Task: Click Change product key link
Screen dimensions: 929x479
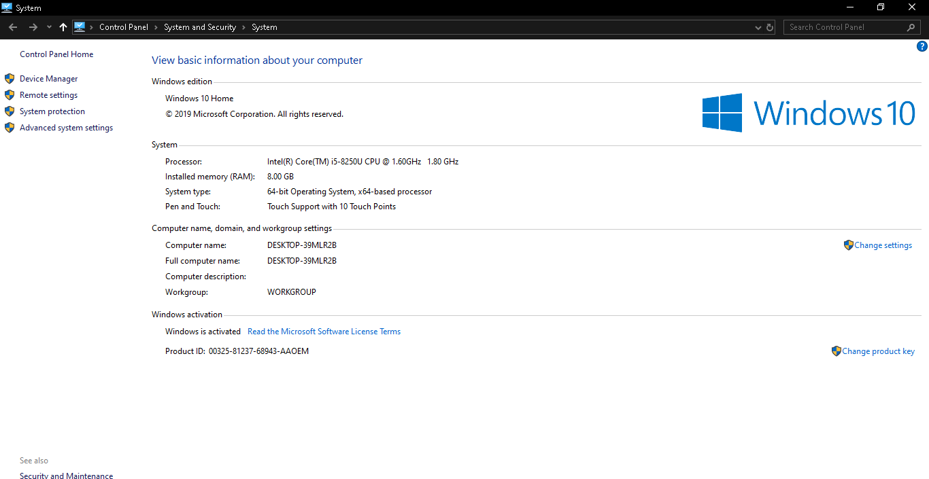Action: [x=879, y=351]
